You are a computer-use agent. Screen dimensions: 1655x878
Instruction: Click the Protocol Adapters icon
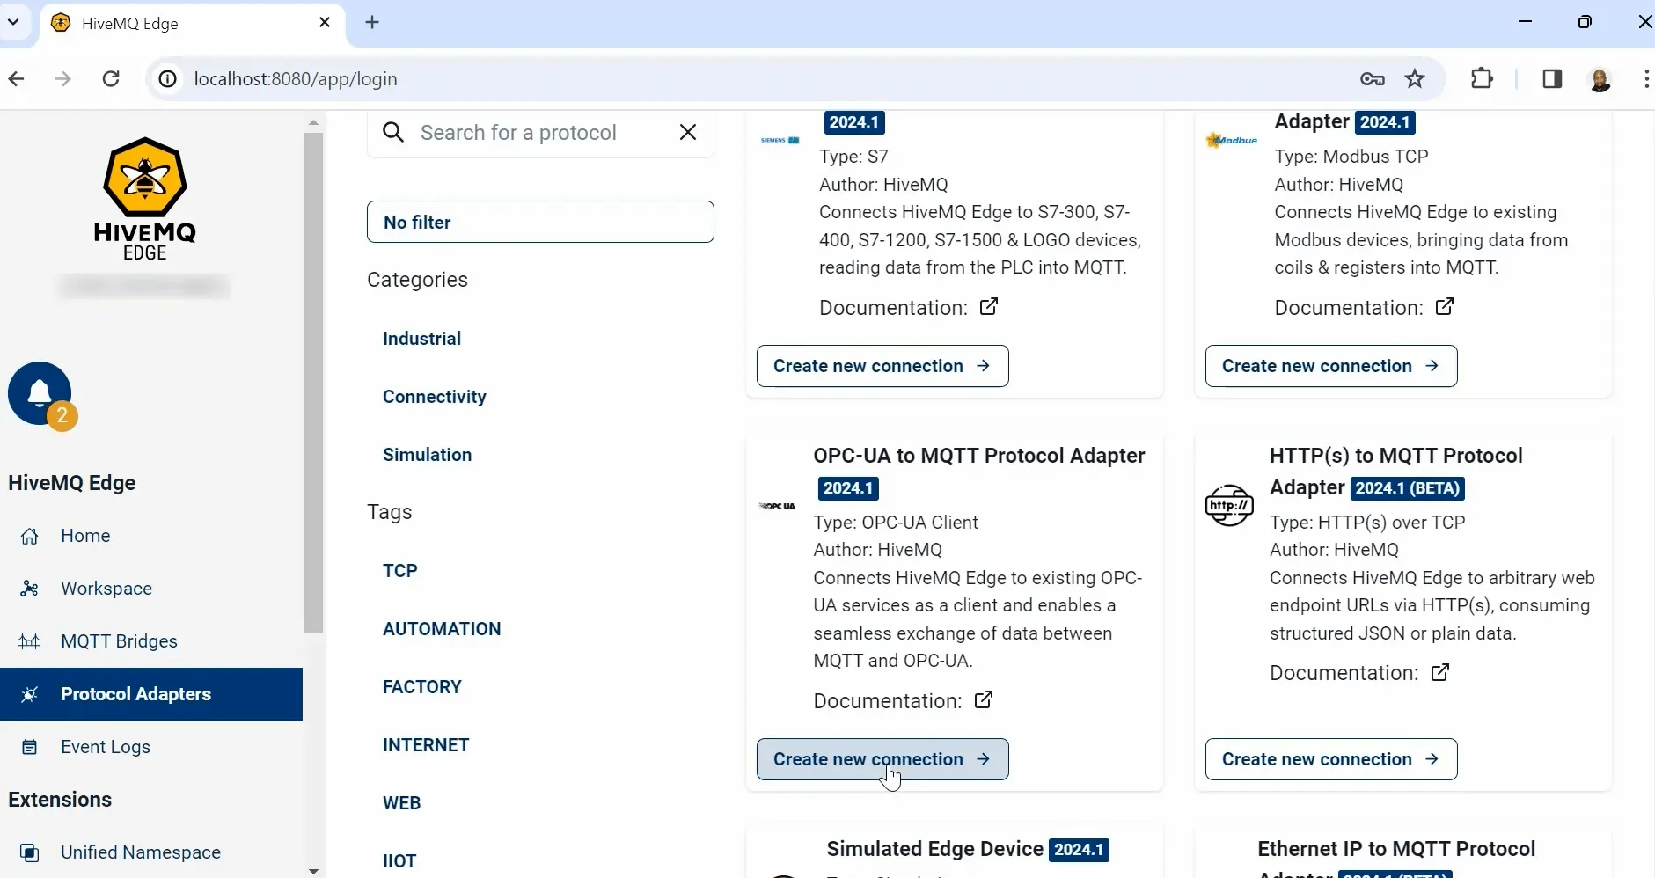pos(29,694)
